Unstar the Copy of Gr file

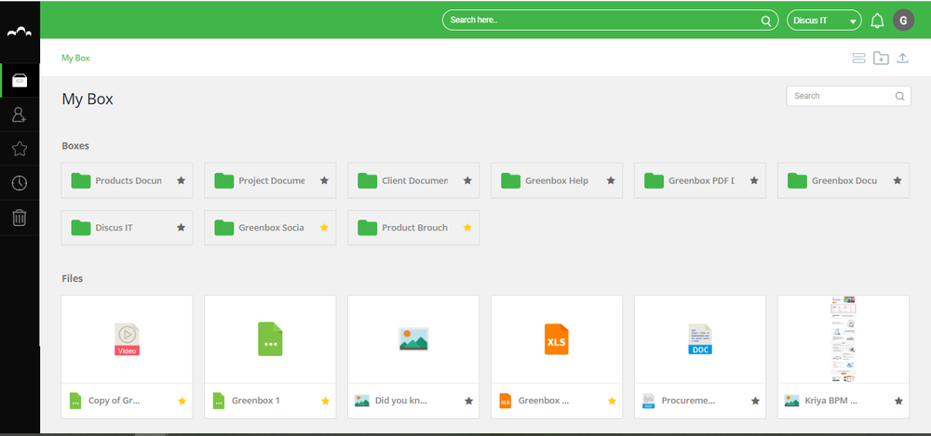(x=182, y=401)
